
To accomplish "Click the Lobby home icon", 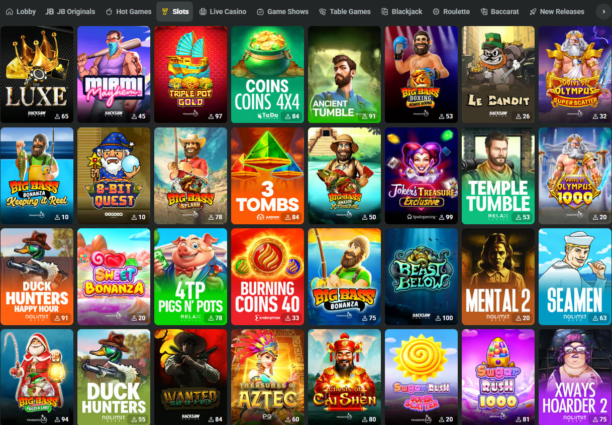I will tap(9, 12).
